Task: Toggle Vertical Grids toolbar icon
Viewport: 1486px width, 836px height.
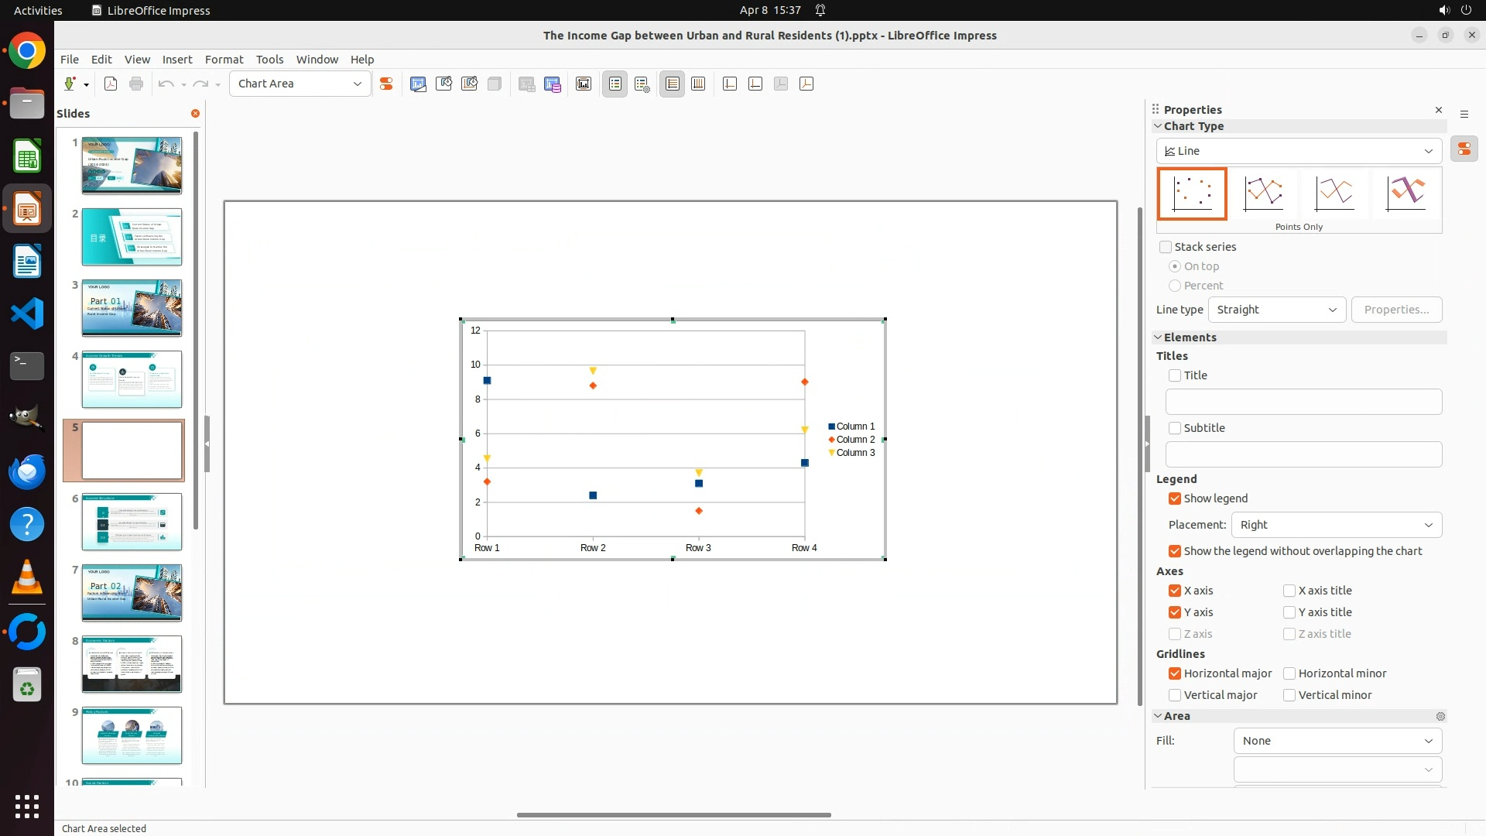Action: coord(698,84)
